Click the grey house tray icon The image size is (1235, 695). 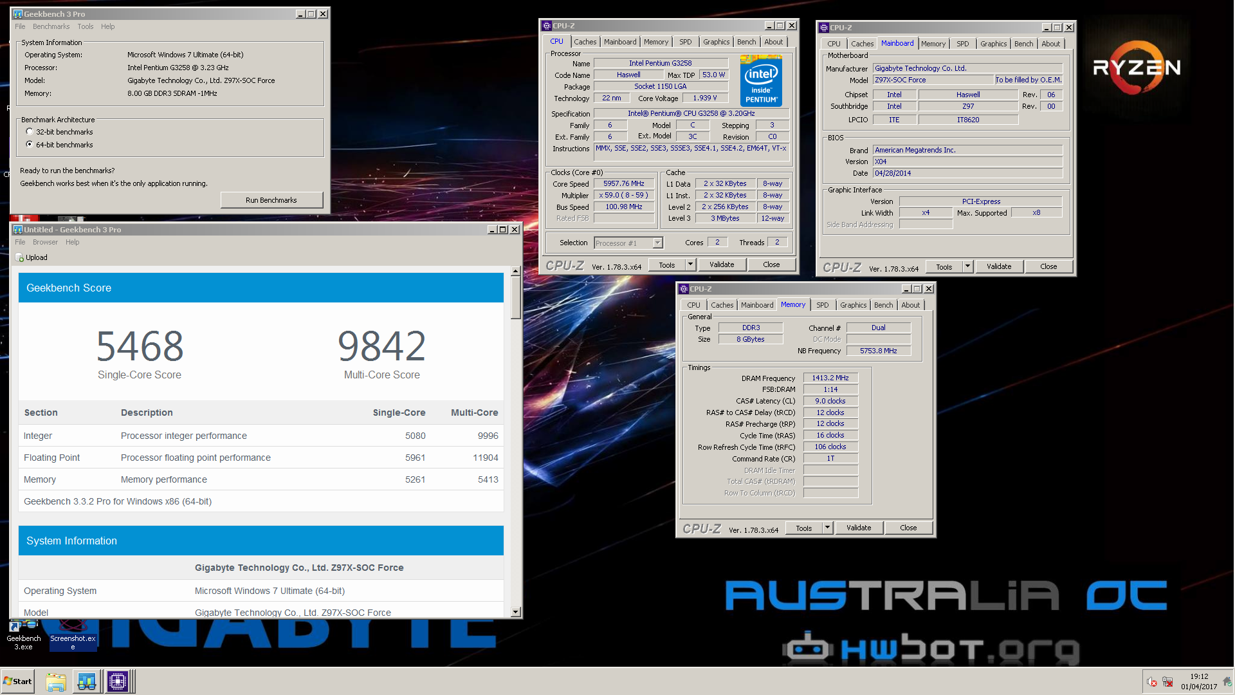[x=1227, y=681]
